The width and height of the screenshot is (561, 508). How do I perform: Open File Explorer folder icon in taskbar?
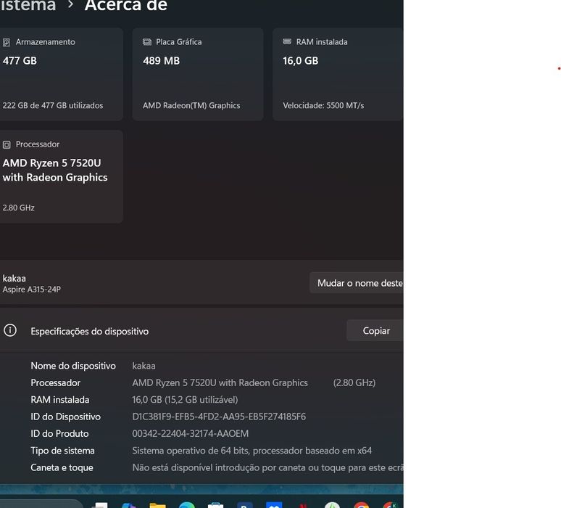pos(157,505)
